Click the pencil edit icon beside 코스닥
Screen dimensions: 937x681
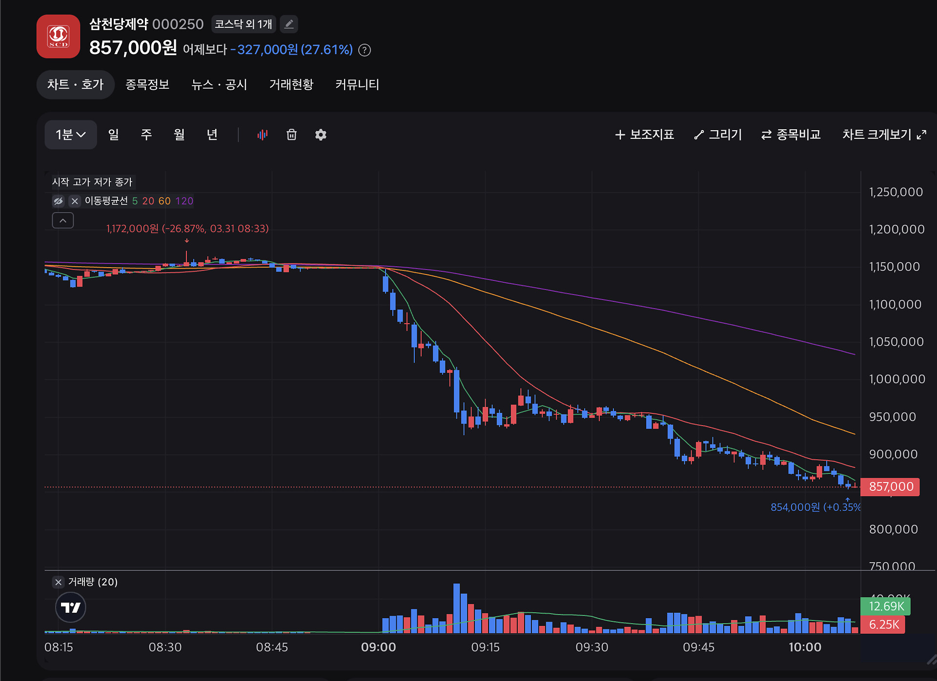coord(289,24)
